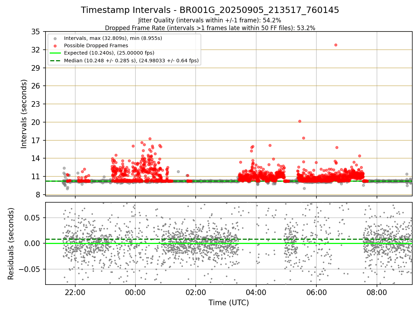Click the 'Time (UTC)' x-axis label

pos(229,303)
